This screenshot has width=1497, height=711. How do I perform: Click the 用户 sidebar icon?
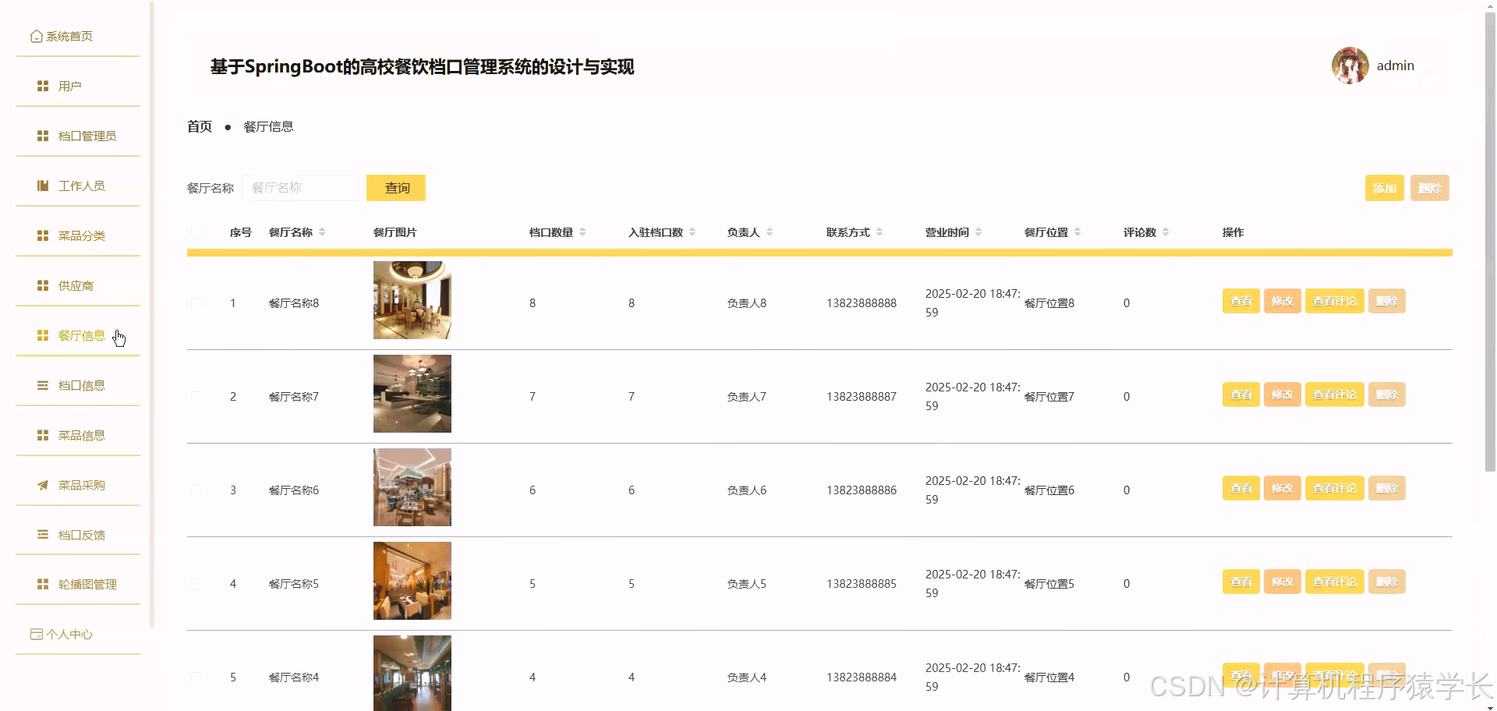pyautogui.click(x=42, y=86)
